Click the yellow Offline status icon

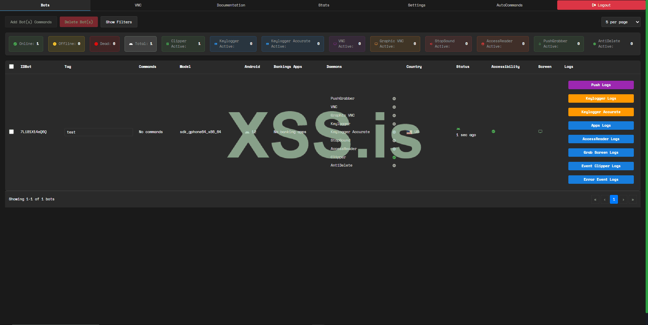(x=55, y=44)
